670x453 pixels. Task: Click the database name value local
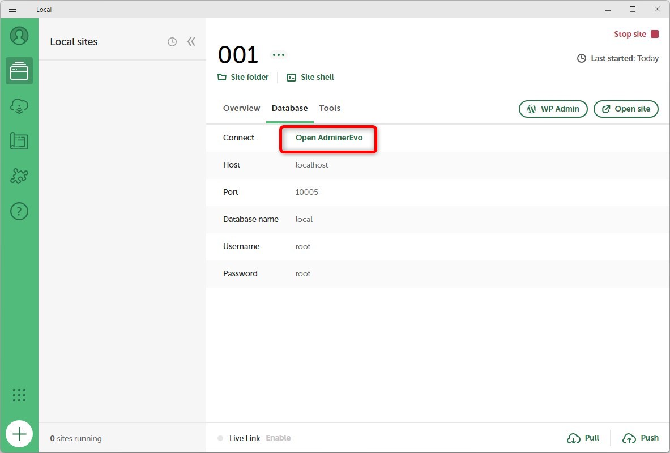coord(304,219)
